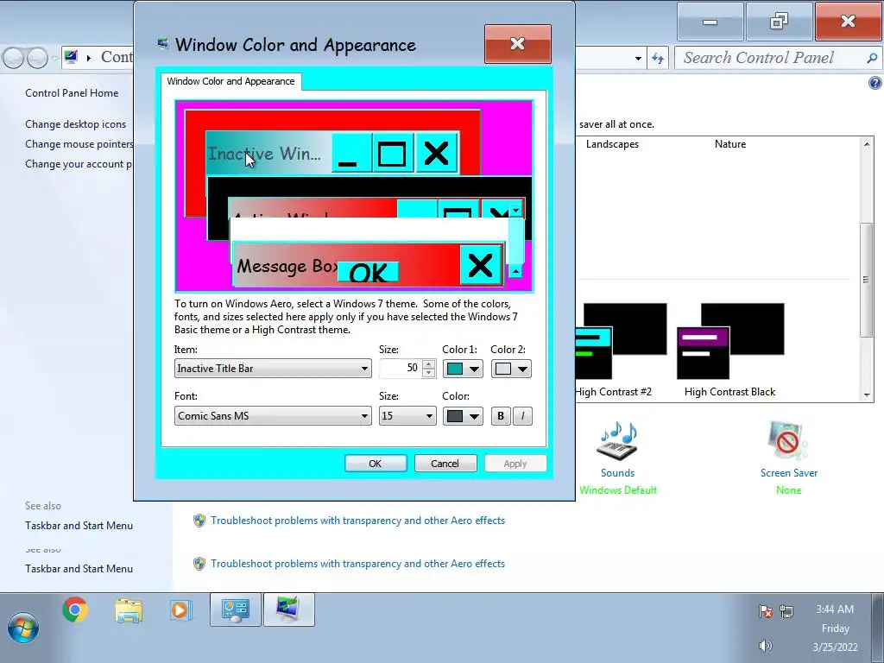Image resolution: width=884 pixels, height=663 pixels.
Task: Click the dialog title bar icon
Action: click(163, 44)
